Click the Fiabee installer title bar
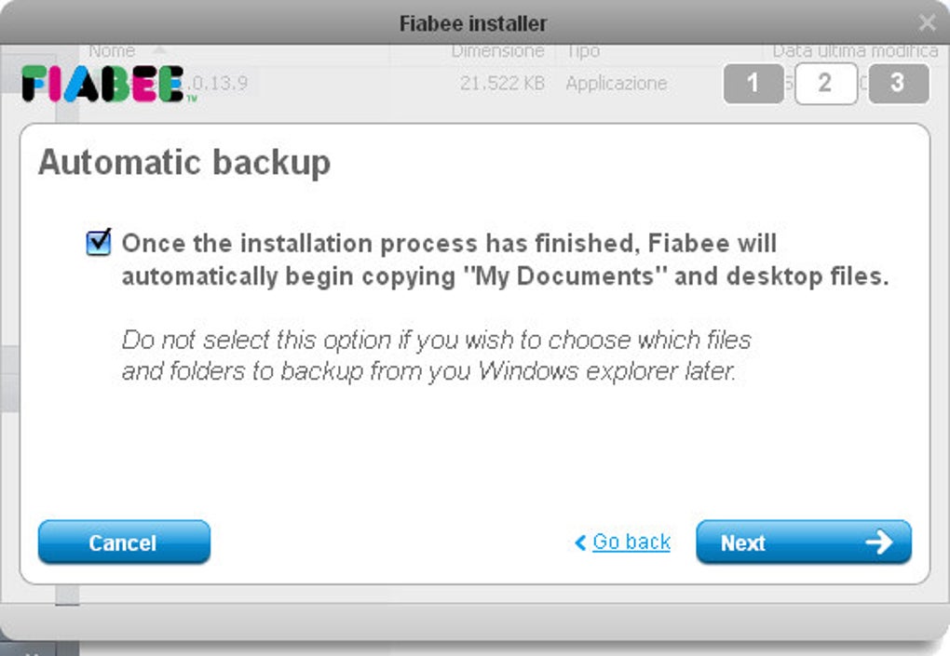This screenshot has height=656, width=950. pyautogui.click(x=475, y=22)
